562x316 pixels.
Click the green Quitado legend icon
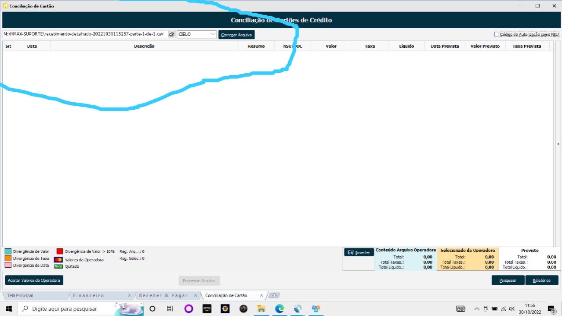pyautogui.click(x=58, y=266)
